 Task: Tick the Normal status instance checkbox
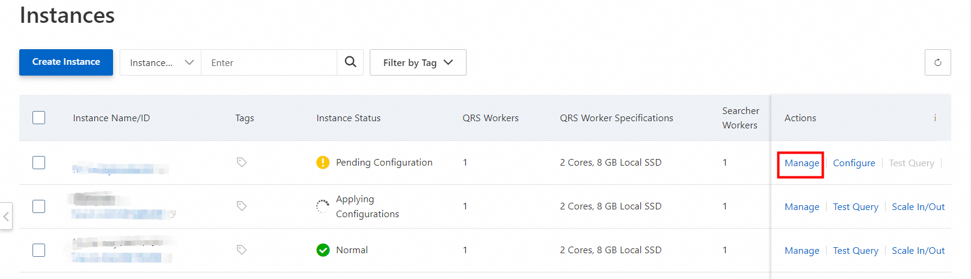coord(39,250)
